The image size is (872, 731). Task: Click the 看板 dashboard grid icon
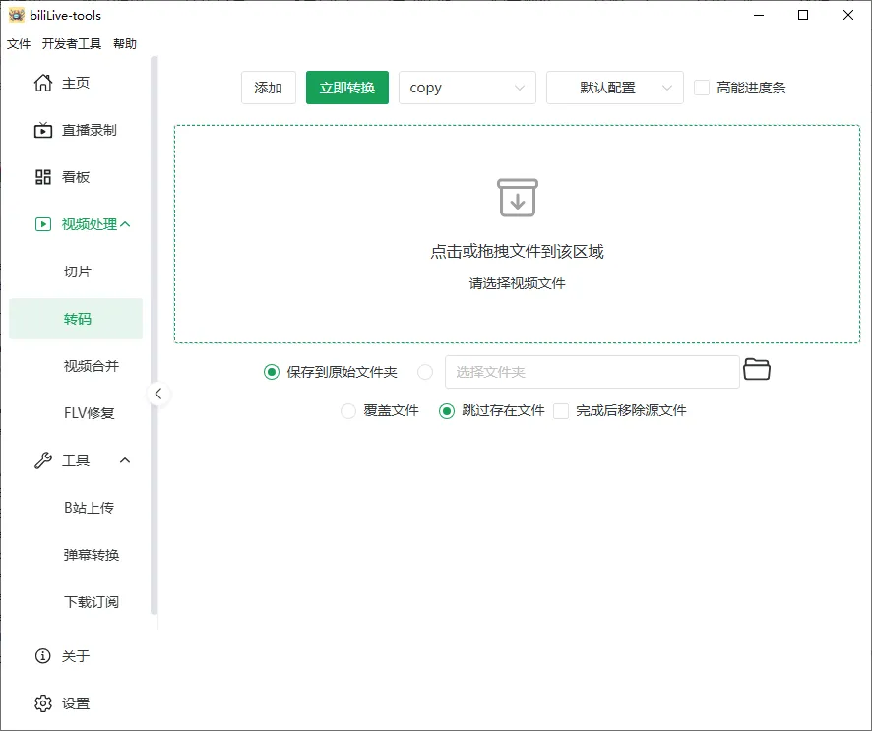click(x=43, y=177)
